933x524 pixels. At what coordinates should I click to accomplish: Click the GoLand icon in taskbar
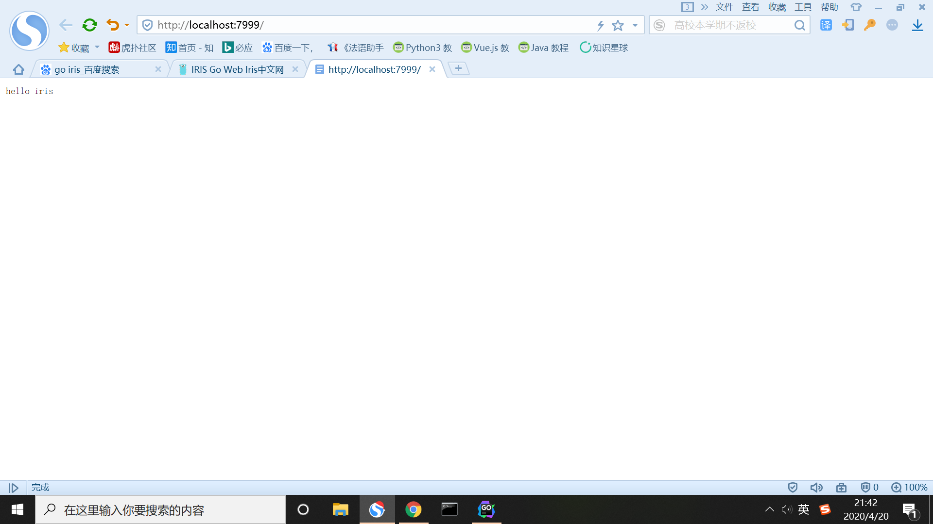pos(486,509)
